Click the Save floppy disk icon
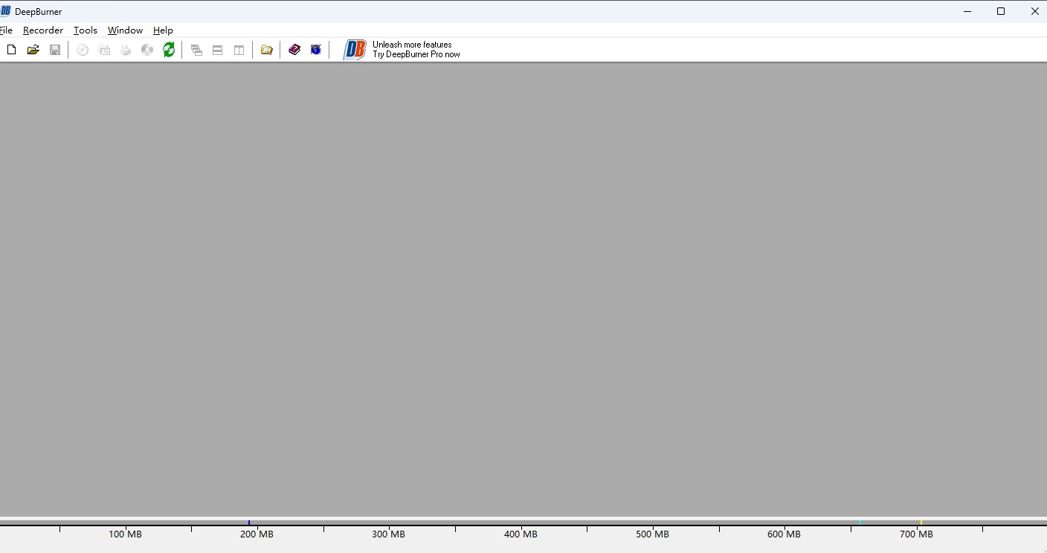 click(55, 50)
